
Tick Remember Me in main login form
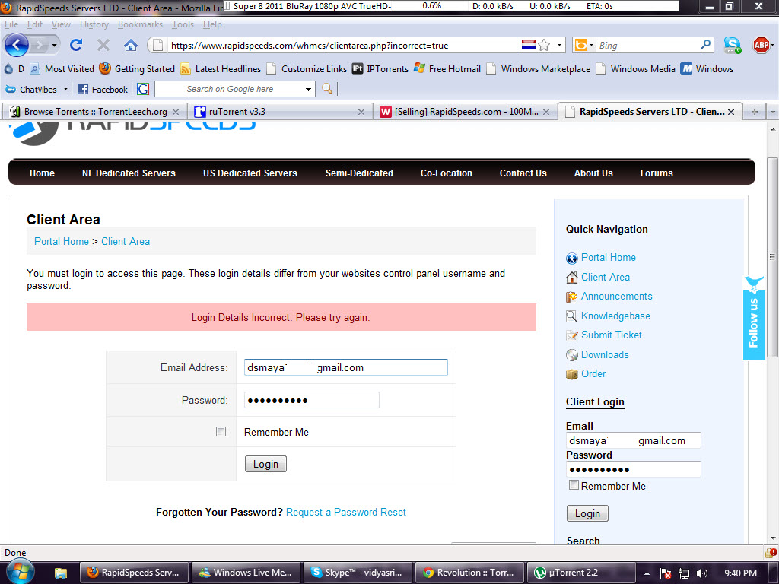(x=221, y=432)
